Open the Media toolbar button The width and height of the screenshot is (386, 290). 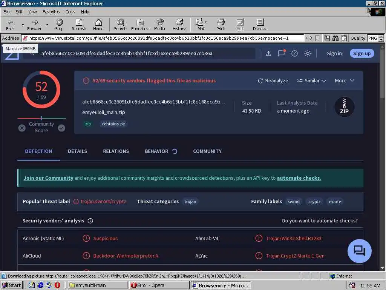click(159, 25)
